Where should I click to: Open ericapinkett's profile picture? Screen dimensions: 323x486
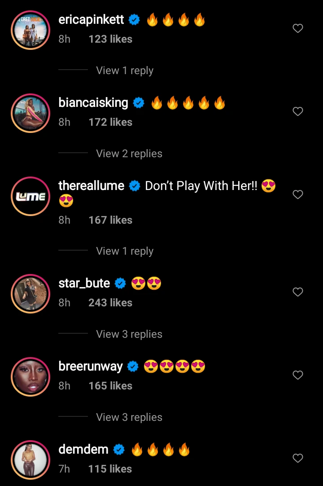pyautogui.click(x=31, y=30)
